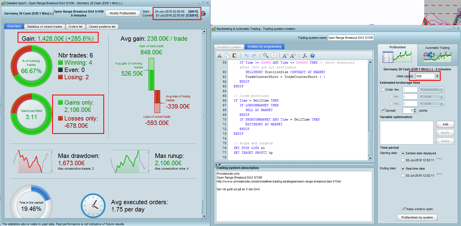The height and width of the screenshot is (226, 461).
Task: Open the fx function insert icon
Action: click(x=305, y=56)
